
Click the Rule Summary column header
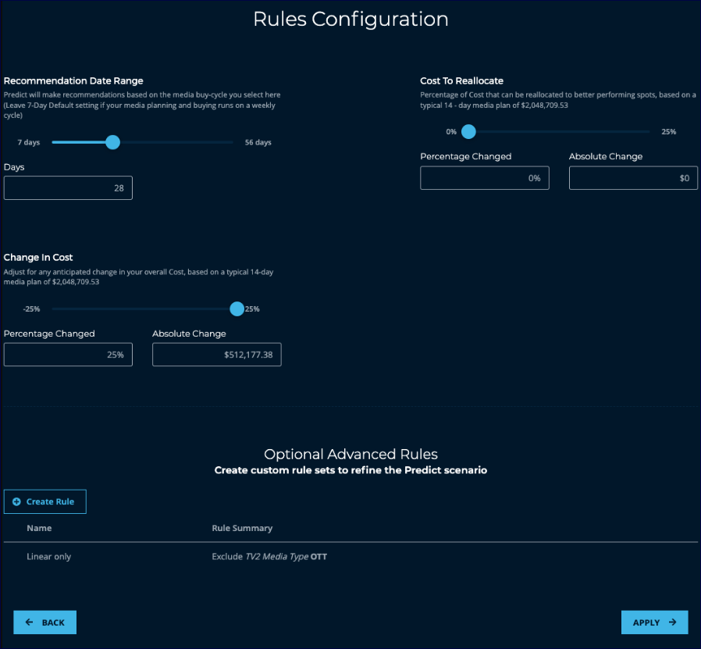242,528
